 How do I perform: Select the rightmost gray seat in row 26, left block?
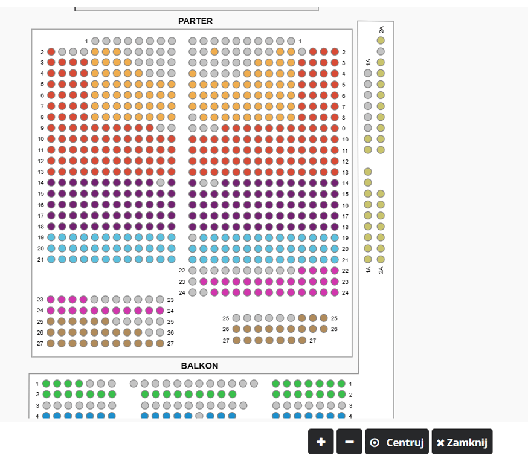(160, 332)
